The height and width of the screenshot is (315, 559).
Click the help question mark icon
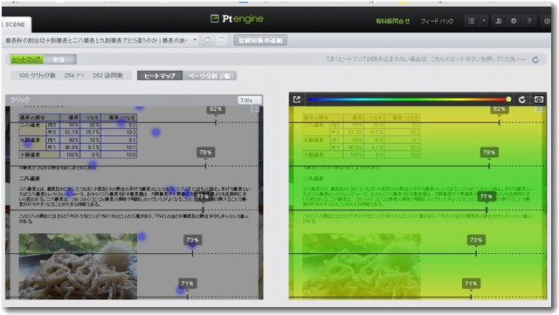529,21
